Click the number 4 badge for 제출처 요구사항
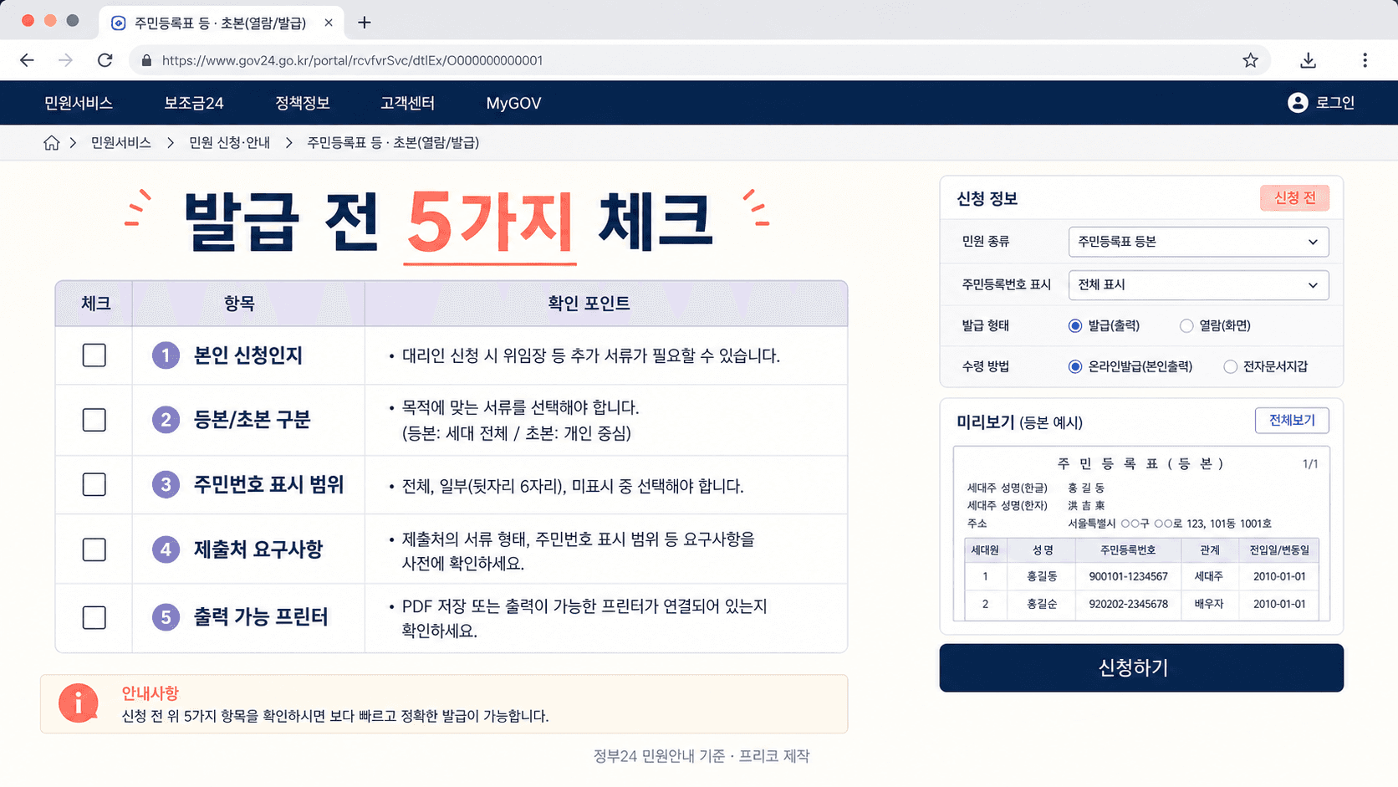Screen dimensions: 1398x787 point(166,549)
